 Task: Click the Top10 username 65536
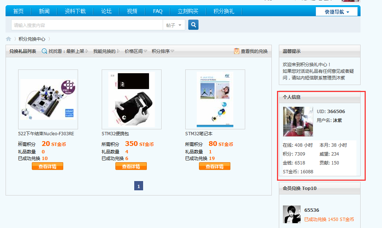tap(312, 210)
